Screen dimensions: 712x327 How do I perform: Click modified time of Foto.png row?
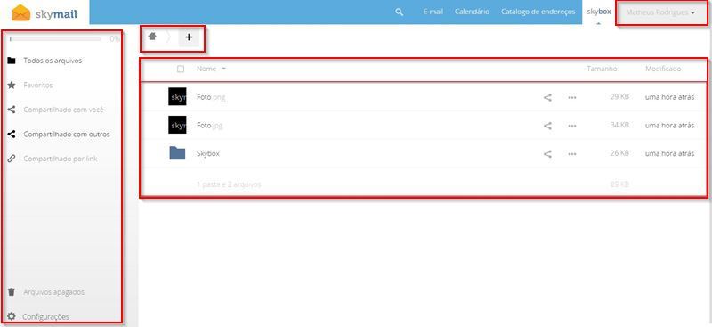point(670,97)
